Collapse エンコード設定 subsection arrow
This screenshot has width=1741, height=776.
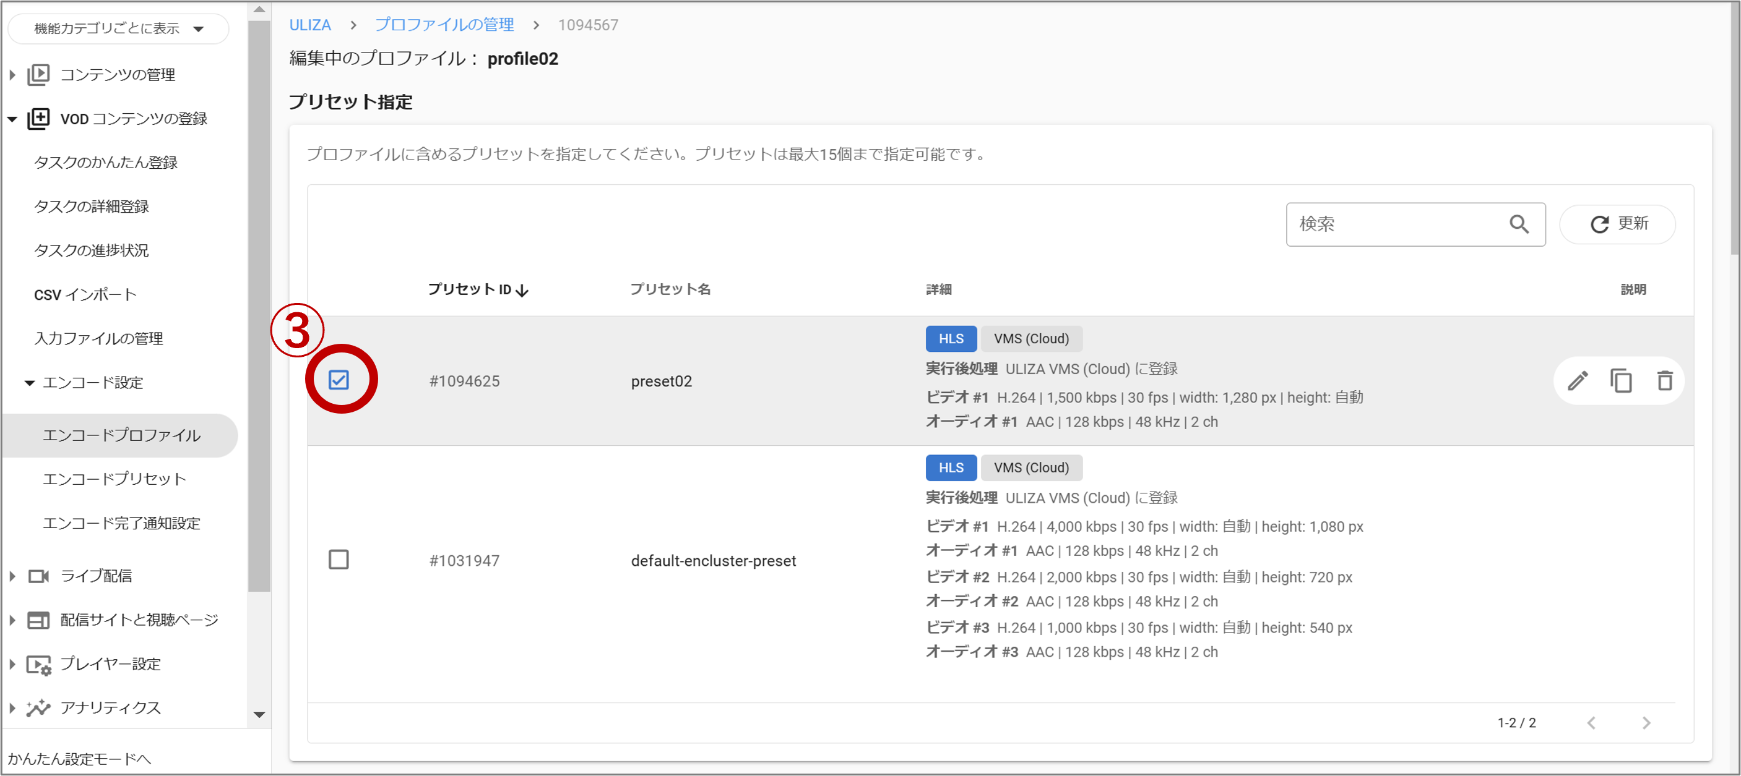point(30,383)
